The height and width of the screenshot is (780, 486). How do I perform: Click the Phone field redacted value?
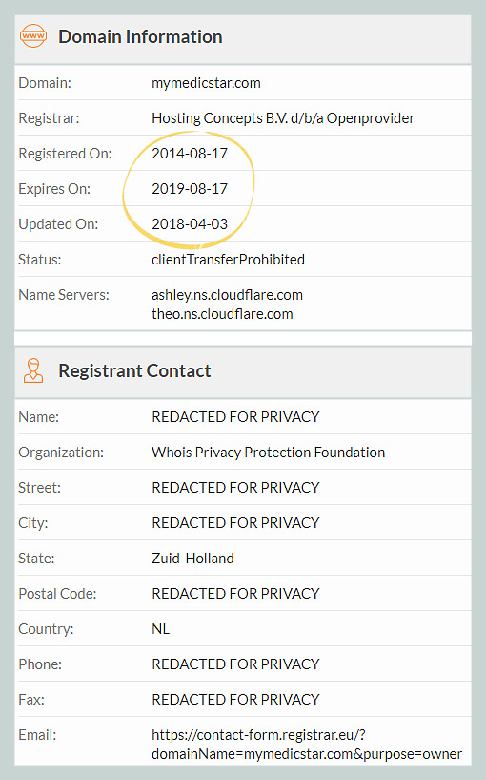(235, 664)
